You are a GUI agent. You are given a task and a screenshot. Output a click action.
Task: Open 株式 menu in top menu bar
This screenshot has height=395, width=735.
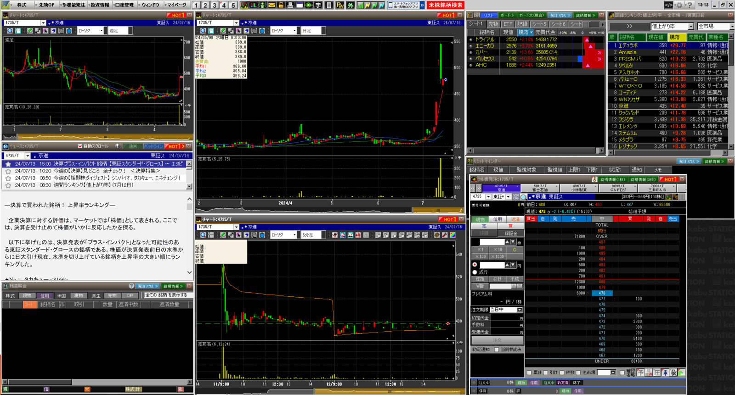coord(22,5)
